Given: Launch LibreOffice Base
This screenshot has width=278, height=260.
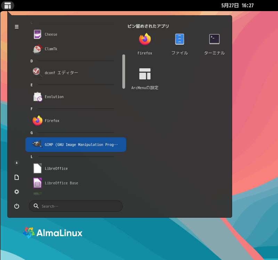Looking at the screenshot, I should pyautogui.click(x=76, y=183).
